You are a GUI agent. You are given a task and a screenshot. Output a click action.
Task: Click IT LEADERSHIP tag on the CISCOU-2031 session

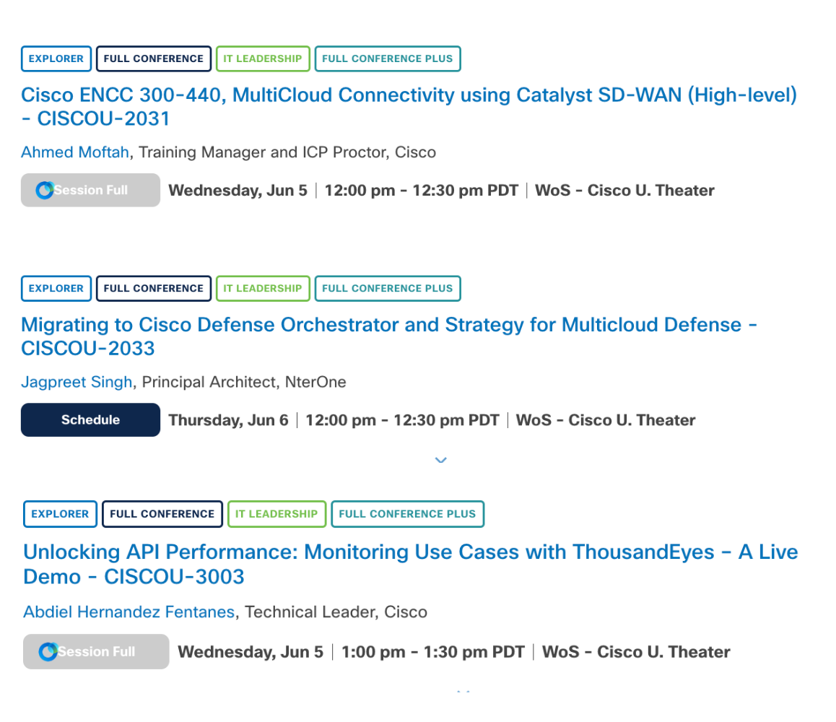coord(263,59)
